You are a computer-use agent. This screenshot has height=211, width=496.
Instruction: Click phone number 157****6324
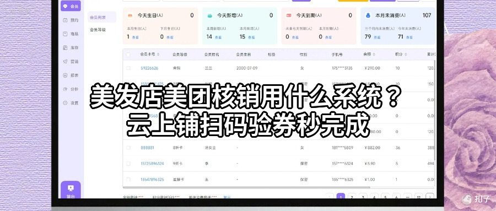tap(342, 164)
